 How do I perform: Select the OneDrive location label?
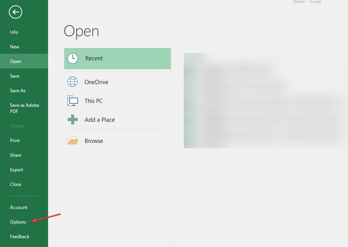tap(96, 82)
